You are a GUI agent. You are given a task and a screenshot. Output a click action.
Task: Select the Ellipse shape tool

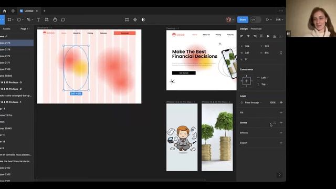[x=19, y=20]
